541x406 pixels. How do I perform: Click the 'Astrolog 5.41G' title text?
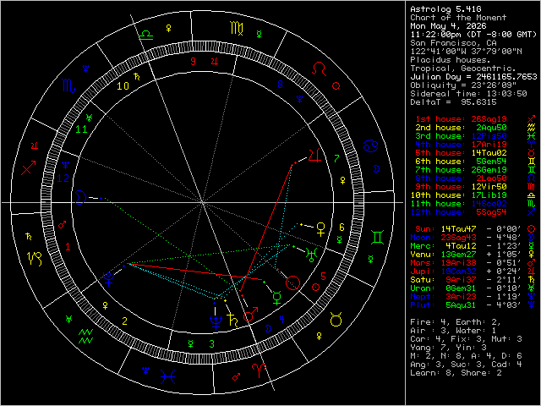[445, 9]
